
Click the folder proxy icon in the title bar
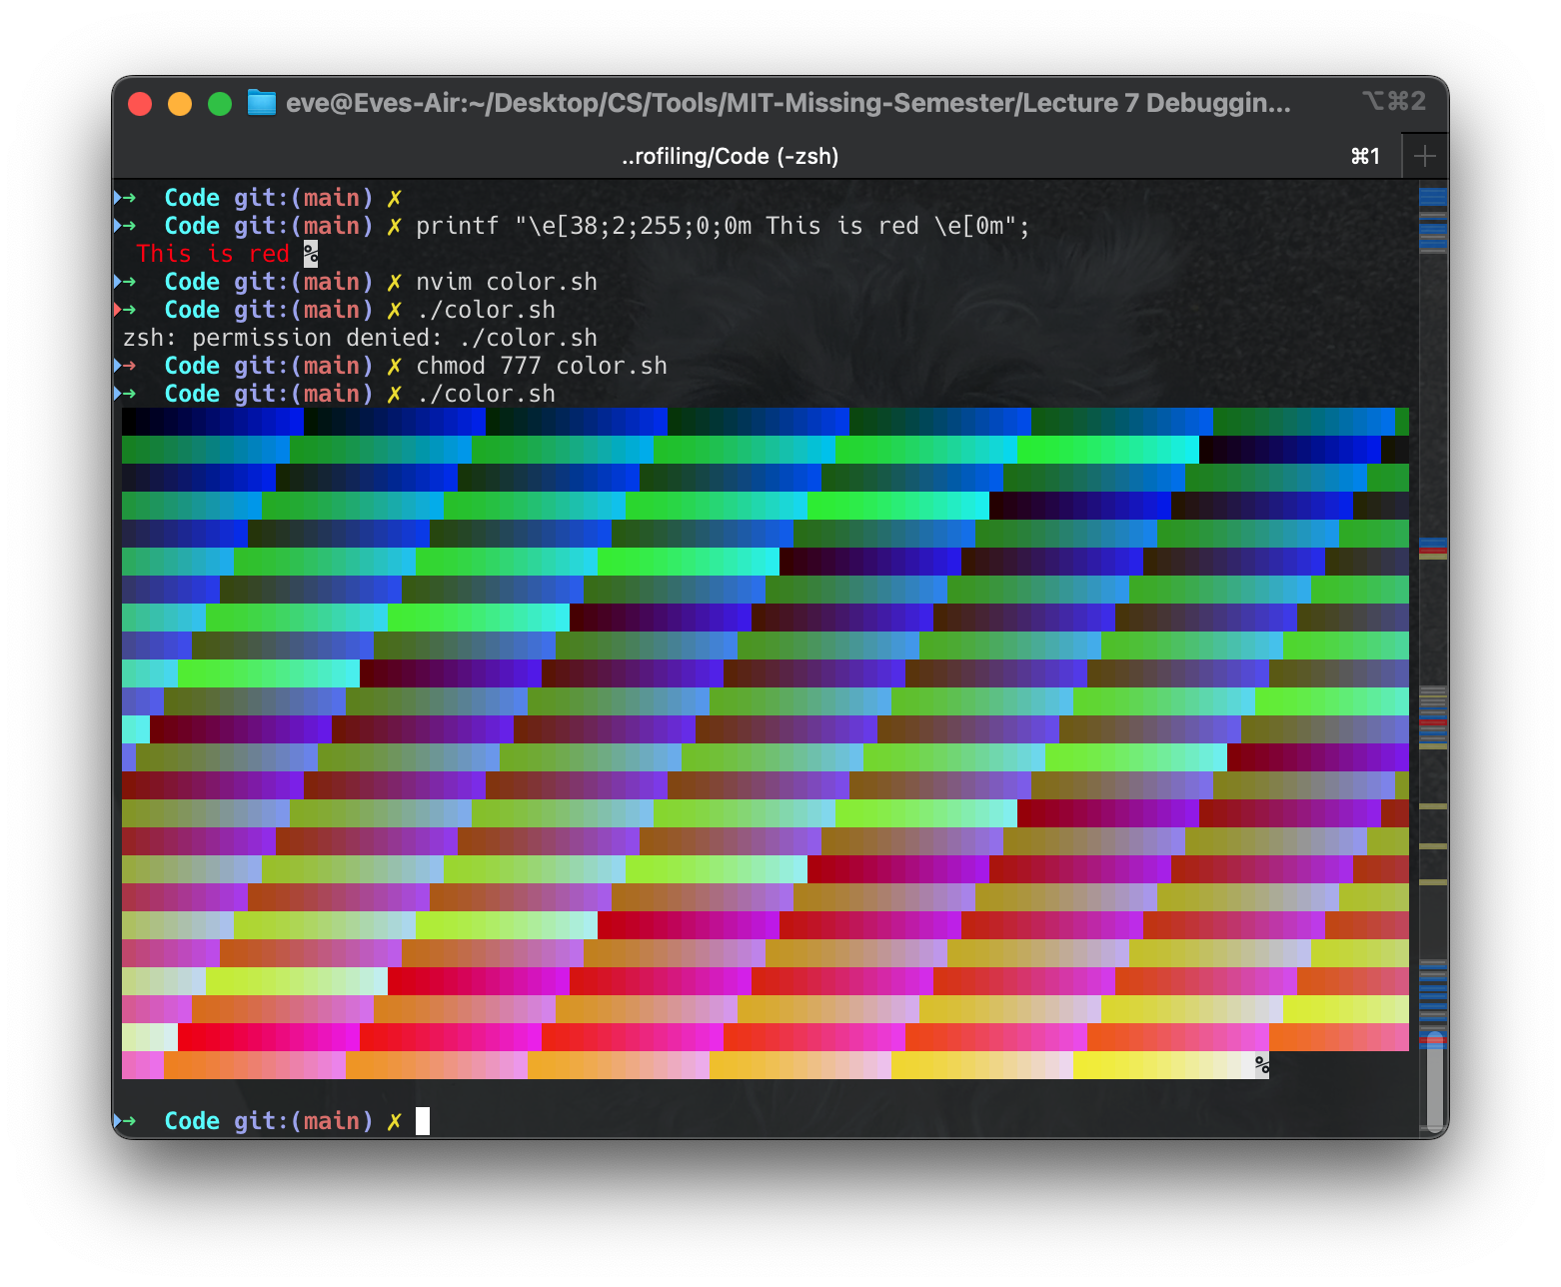[260, 102]
